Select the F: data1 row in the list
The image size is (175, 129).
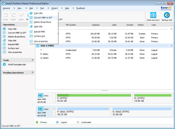[x=104, y=54]
